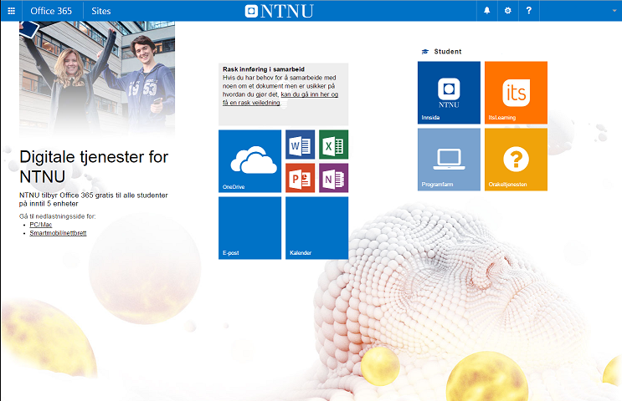622x401 pixels.
Task: Open the OneDrive tile
Action: click(x=250, y=161)
